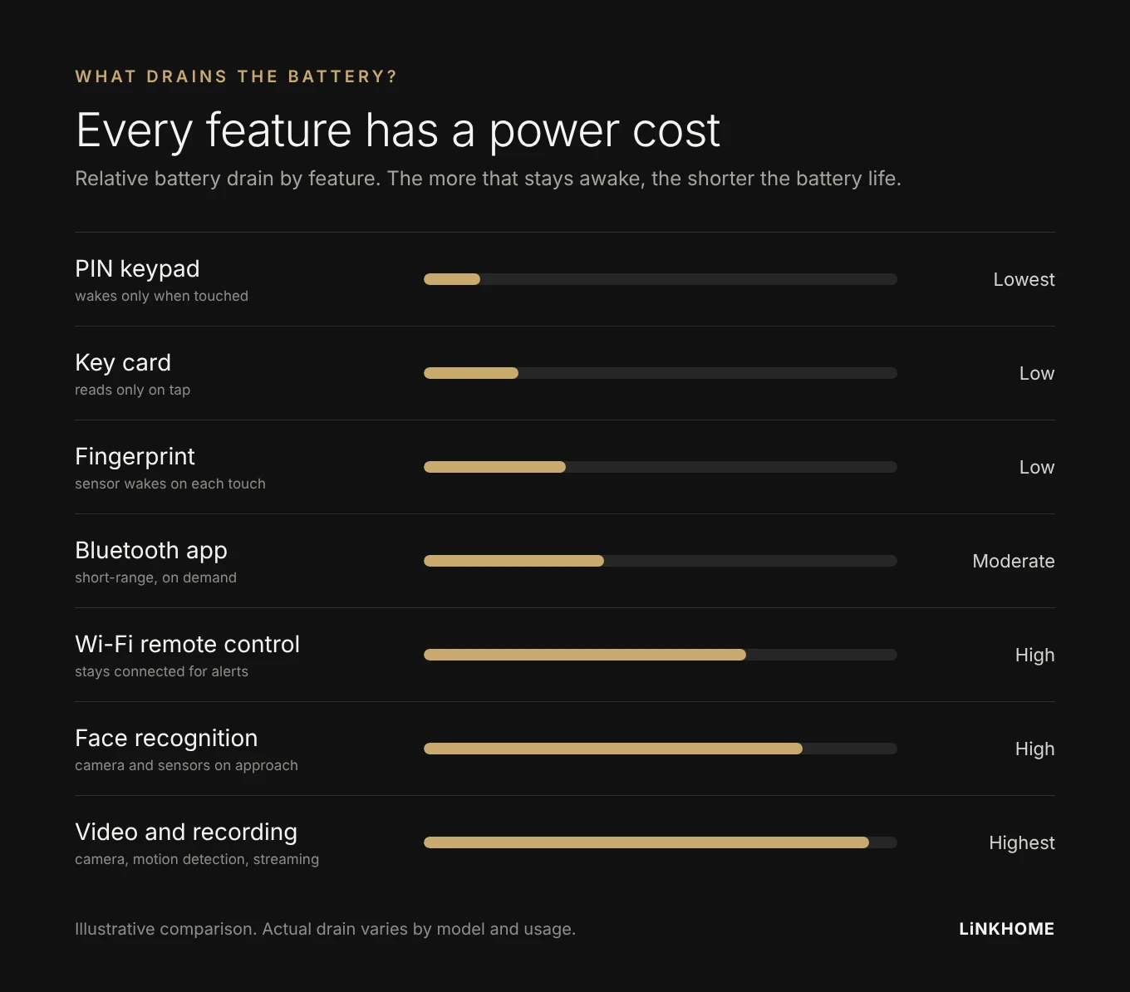Select the "PIN keypad" feature name
This screenshot has width=1130, height=992.
pyautogui.click(x=137, y=268)
